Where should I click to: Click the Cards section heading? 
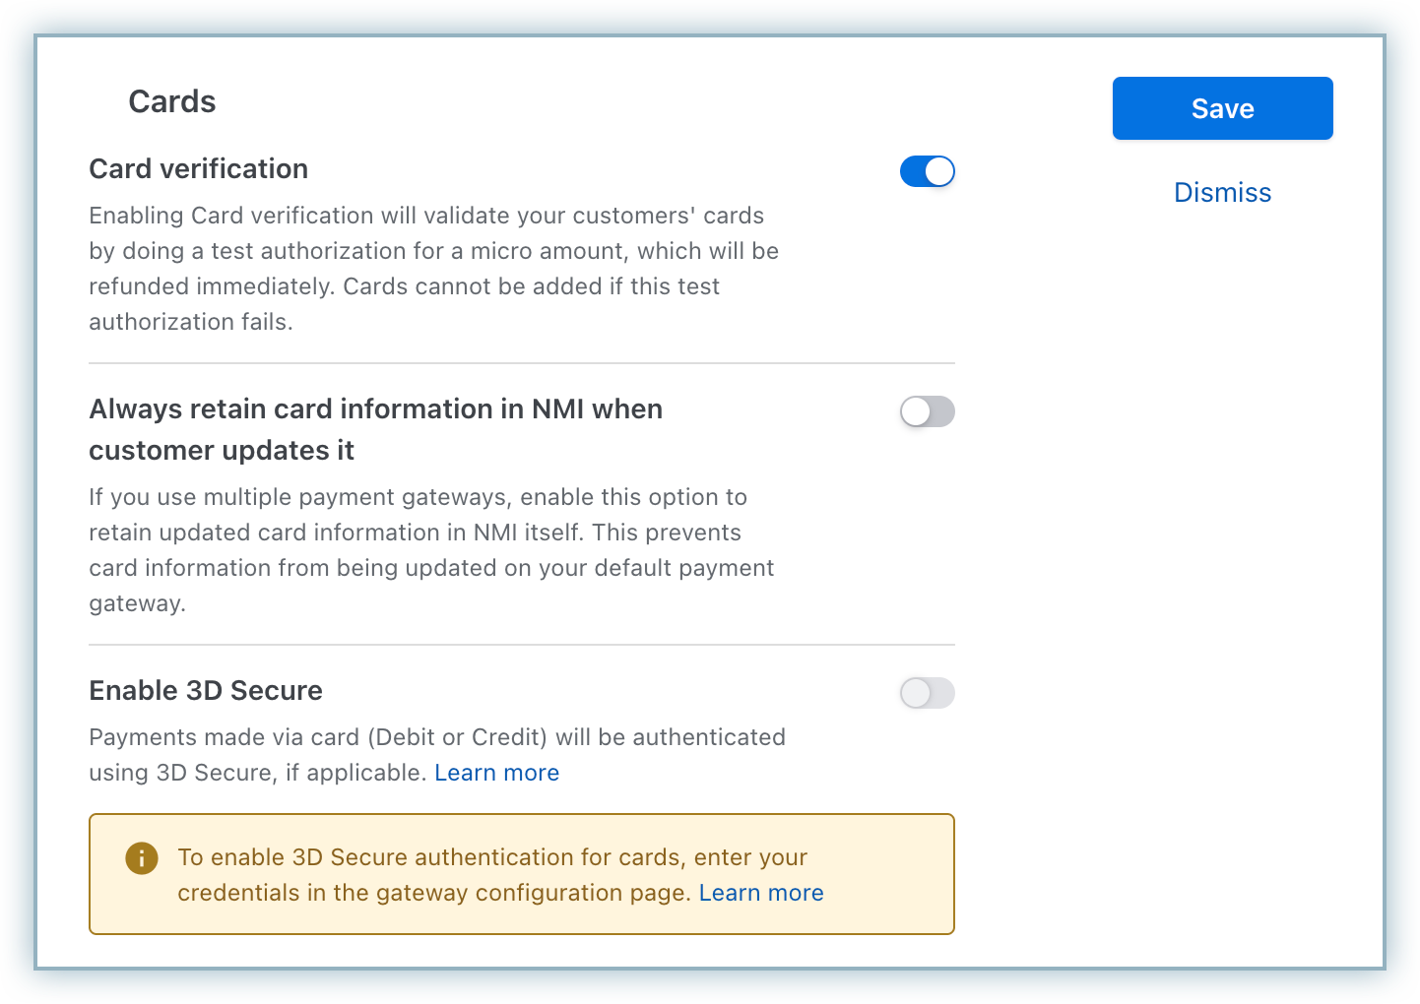point(172,101)
